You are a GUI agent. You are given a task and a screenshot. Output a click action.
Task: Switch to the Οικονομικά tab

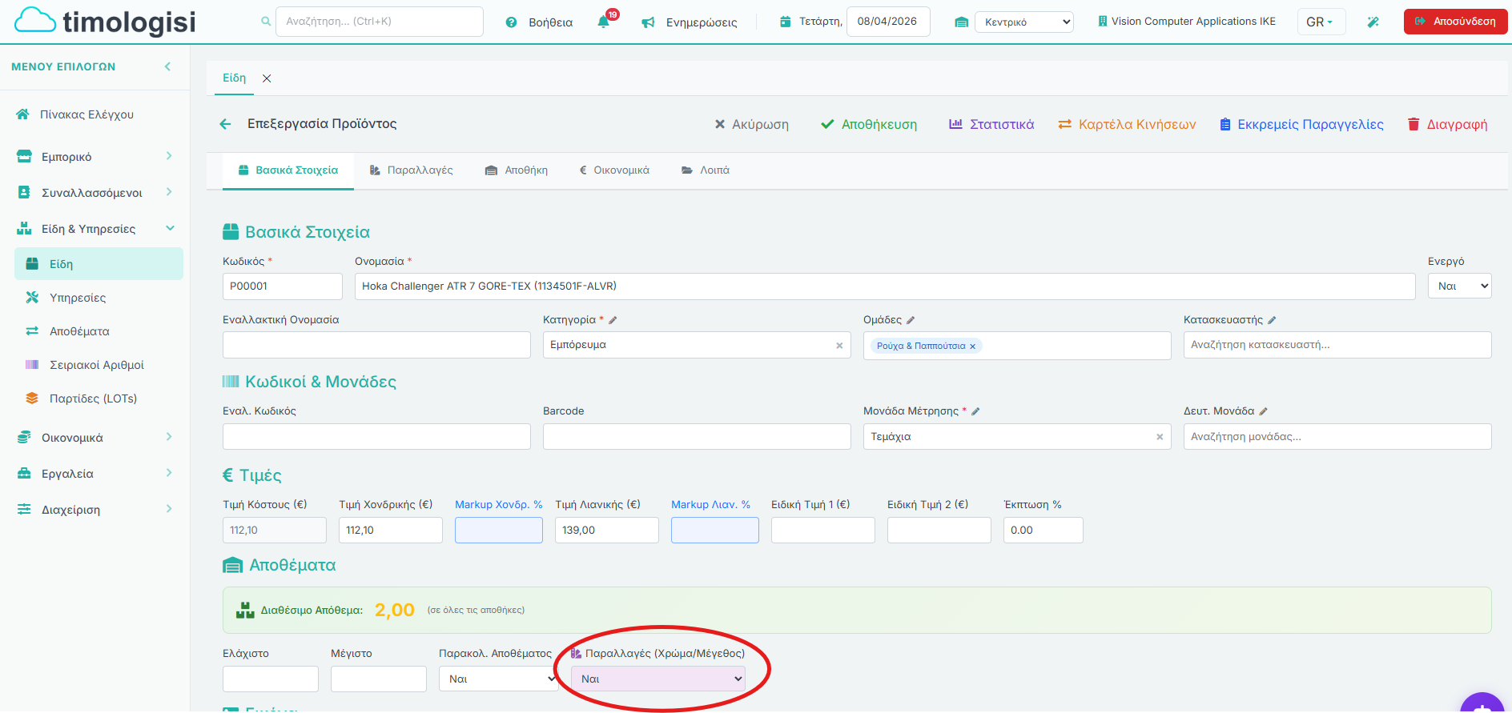(x=614, y=170)
